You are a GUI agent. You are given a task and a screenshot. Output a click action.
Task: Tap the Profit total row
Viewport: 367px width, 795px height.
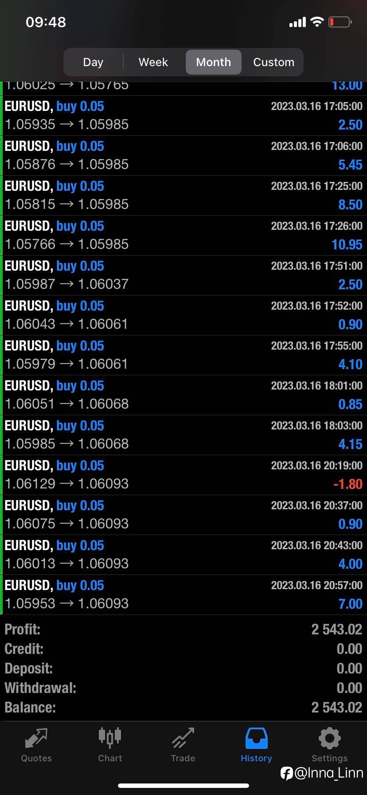pos(183,629)
